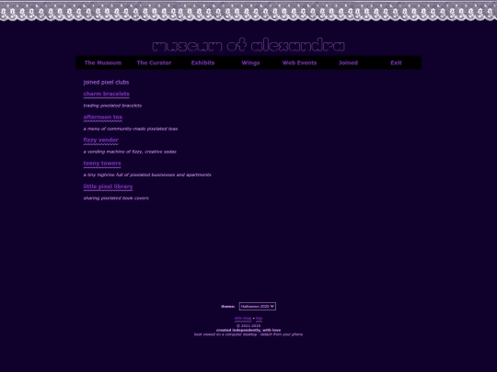Image resolution: width=497 pixels, height=372 pixels.
Task: Open The Museum menu item
Action: click(x=103, y=62)
